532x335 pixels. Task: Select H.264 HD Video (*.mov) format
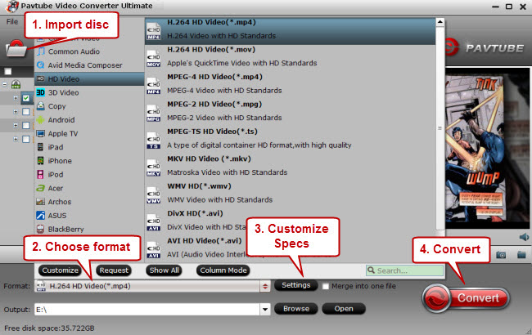[x=290, y=56]
